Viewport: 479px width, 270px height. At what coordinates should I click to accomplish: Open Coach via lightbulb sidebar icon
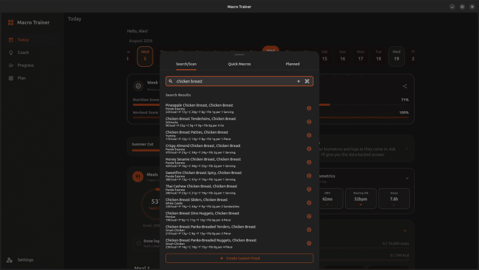tap(11, 53)
